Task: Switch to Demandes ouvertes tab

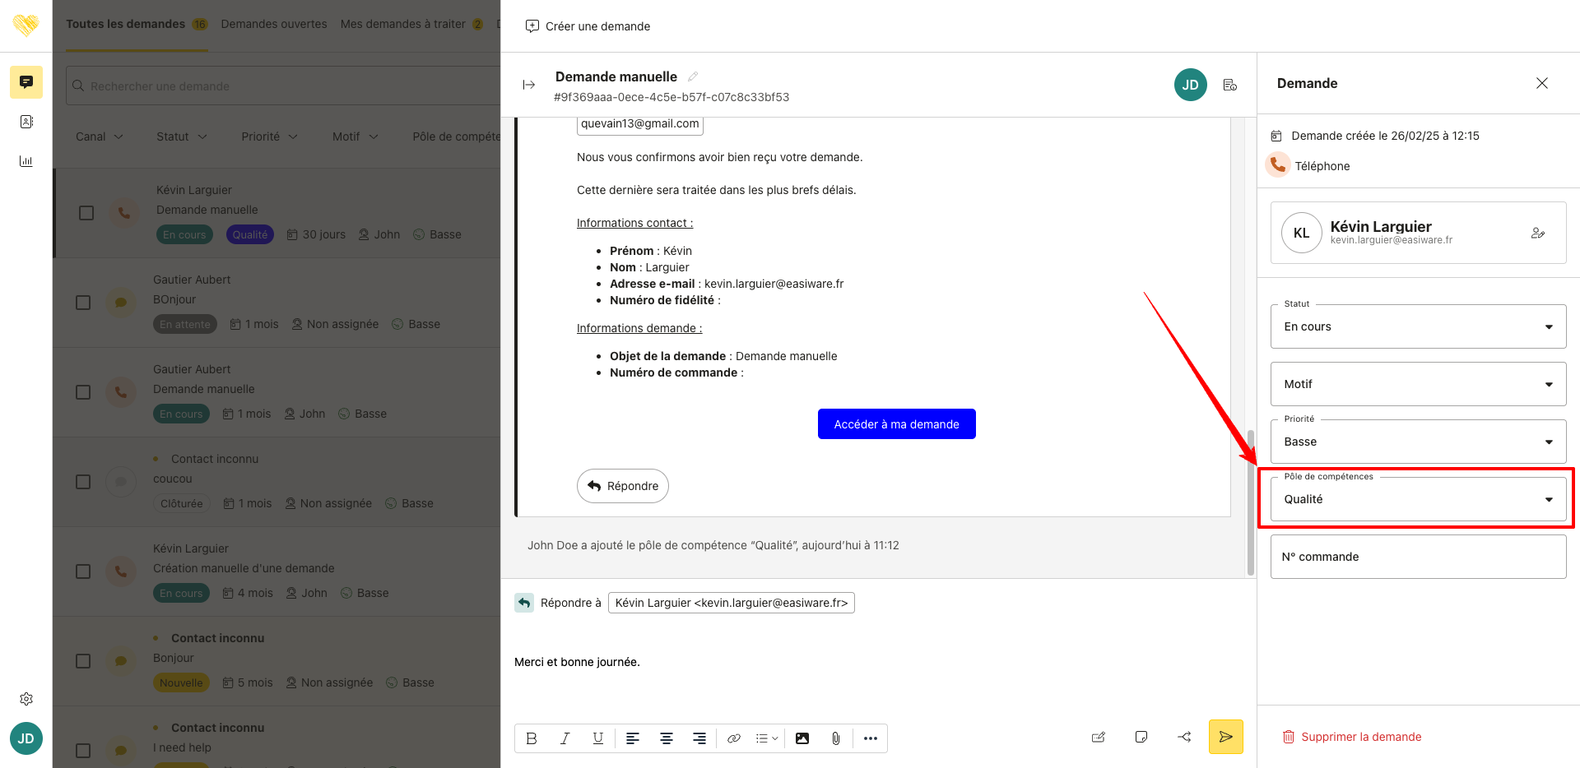Action: click(274, 24)
